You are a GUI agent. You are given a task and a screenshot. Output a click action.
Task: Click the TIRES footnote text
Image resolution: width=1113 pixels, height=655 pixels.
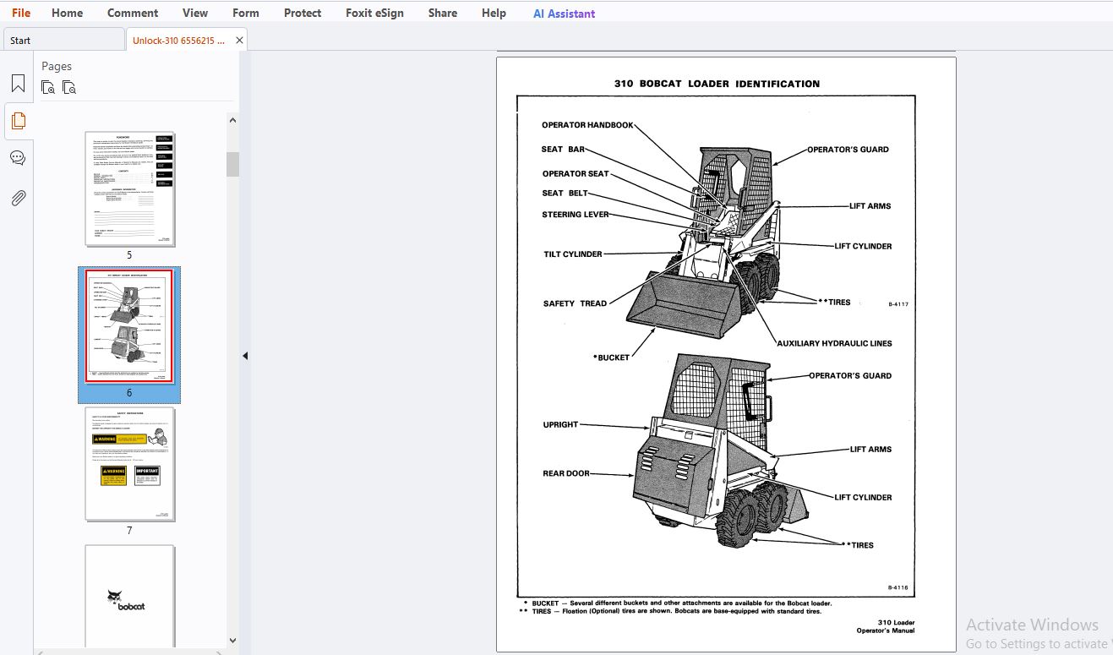pos(670,611)
